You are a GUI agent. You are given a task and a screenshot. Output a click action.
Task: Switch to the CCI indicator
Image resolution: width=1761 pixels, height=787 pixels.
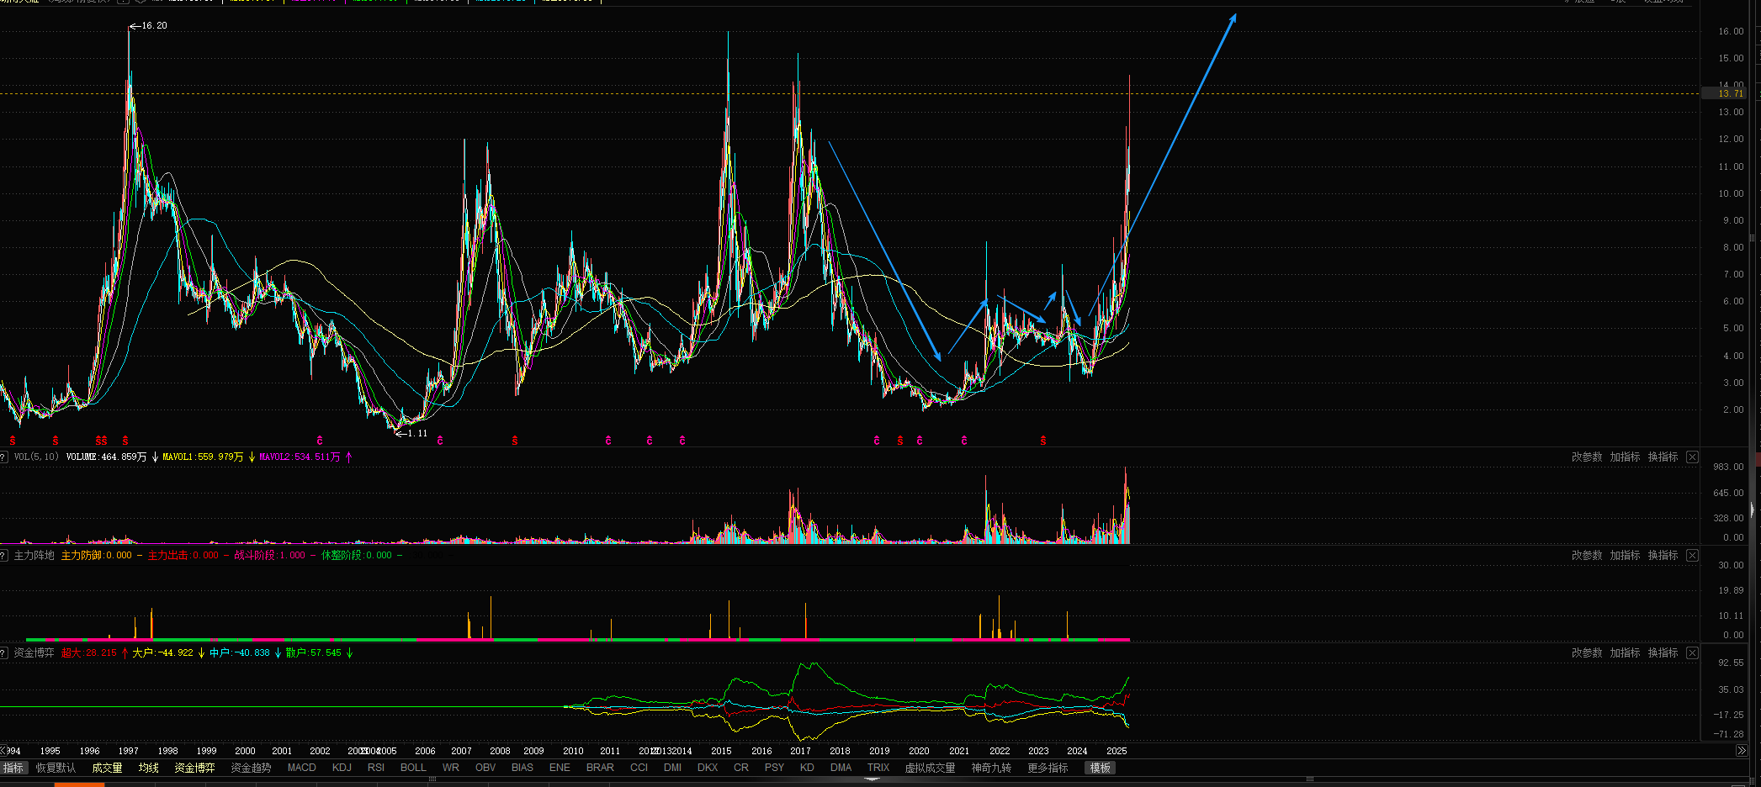[639, 768]
